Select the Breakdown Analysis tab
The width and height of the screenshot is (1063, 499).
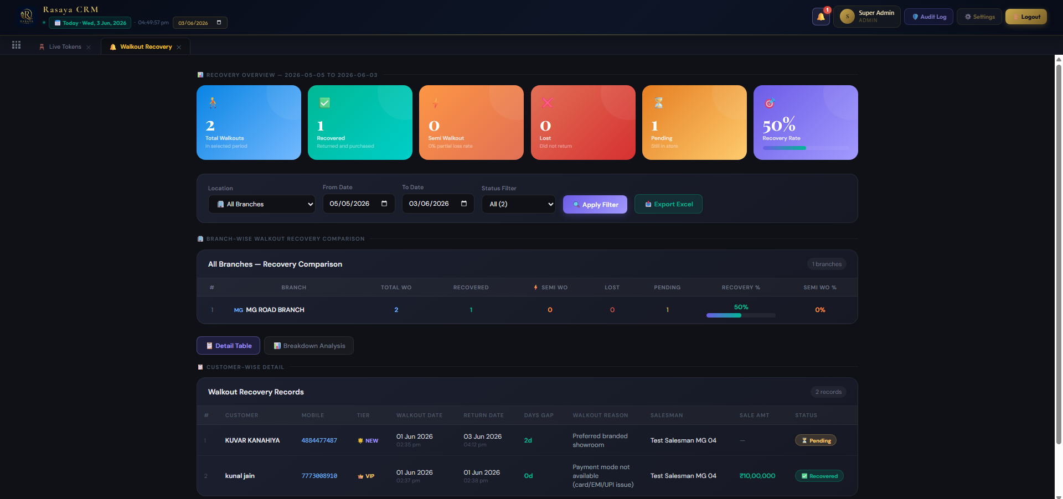[309, 346]
